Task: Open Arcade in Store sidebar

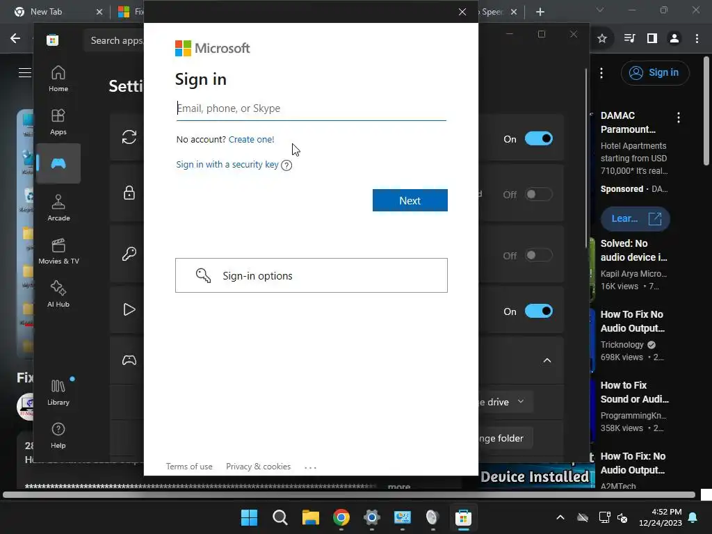Action: [58, 209]
